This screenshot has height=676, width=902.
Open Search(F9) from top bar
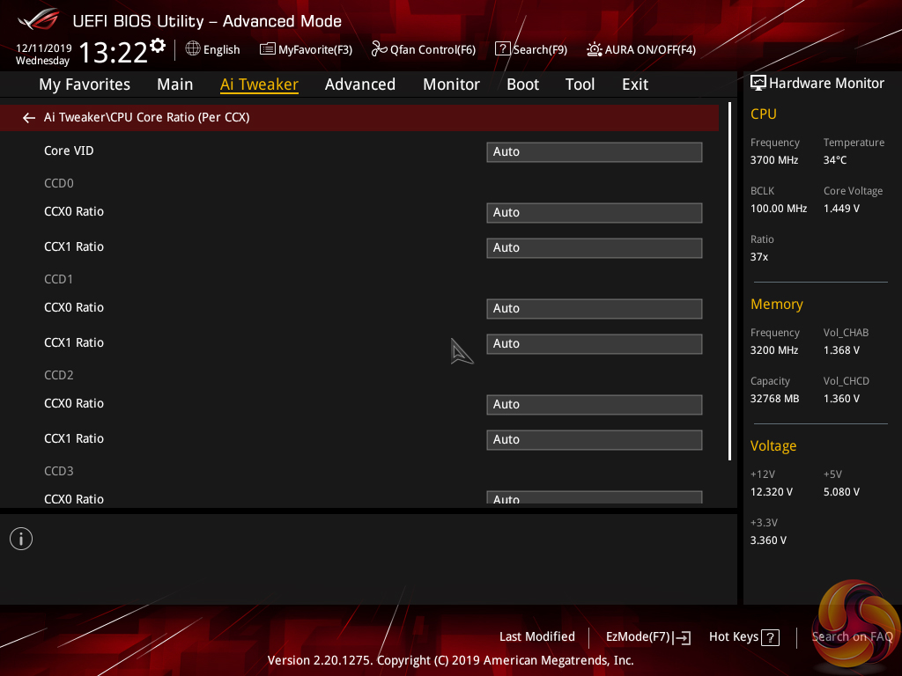pos(531,49)
